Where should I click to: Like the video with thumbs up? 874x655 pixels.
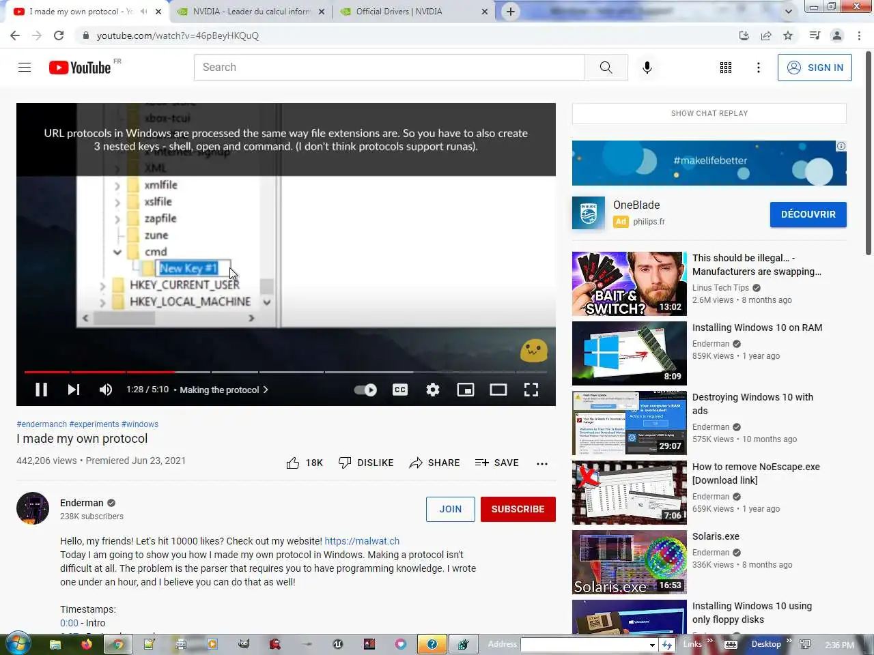[x=305, y=463]
